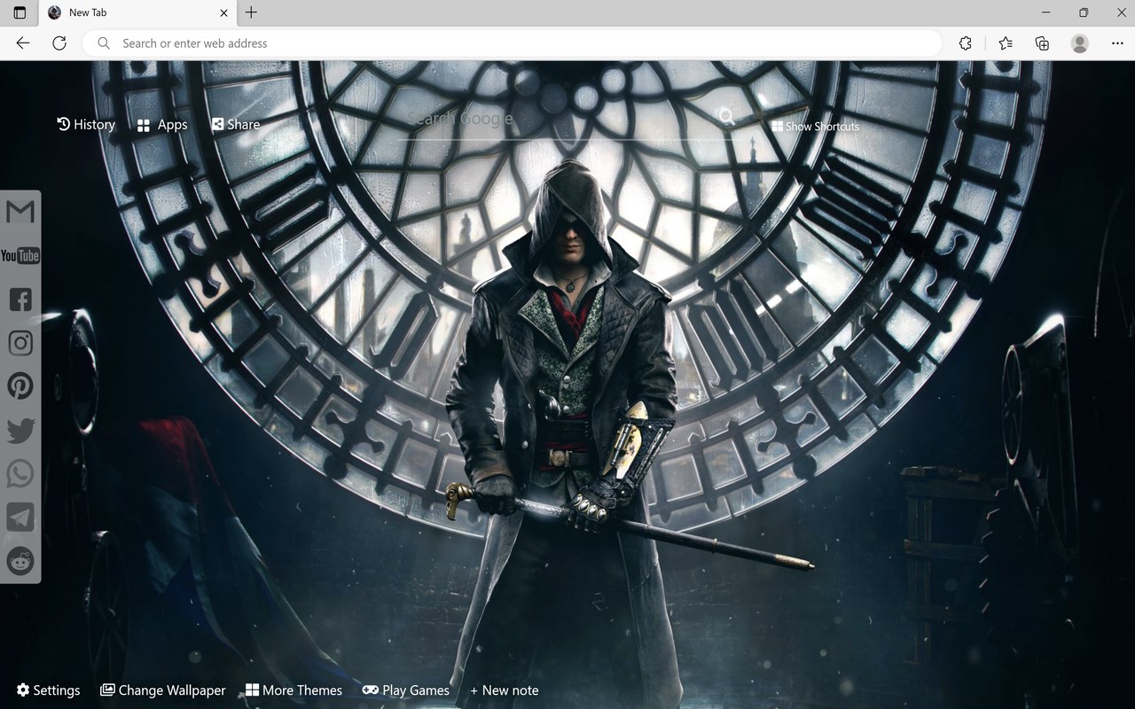This screenshot has height=709, width=1135.
Task: Open browser Settings and more menu
Action: click(x=1117, y=43)
